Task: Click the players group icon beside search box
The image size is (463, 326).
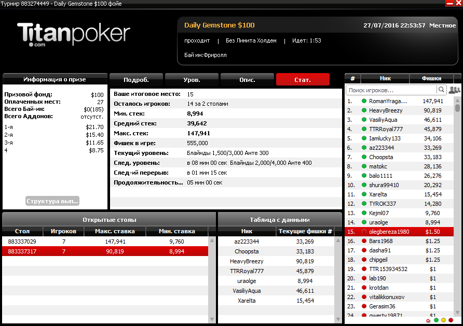Action: tap(454, 90)
